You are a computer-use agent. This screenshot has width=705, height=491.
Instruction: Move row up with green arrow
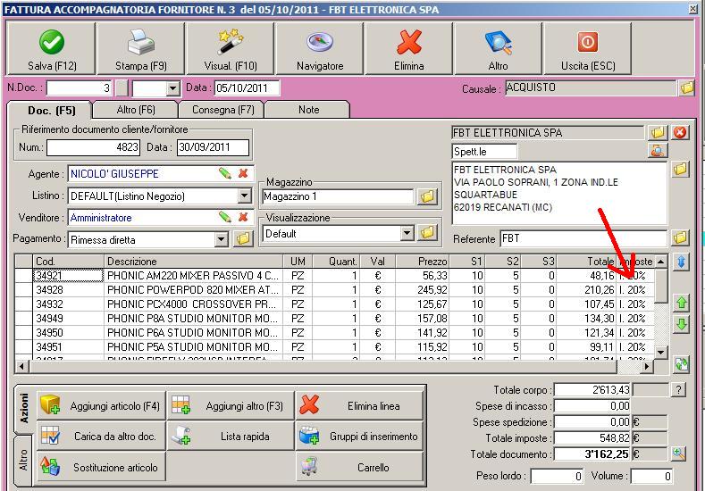(682, 304)
